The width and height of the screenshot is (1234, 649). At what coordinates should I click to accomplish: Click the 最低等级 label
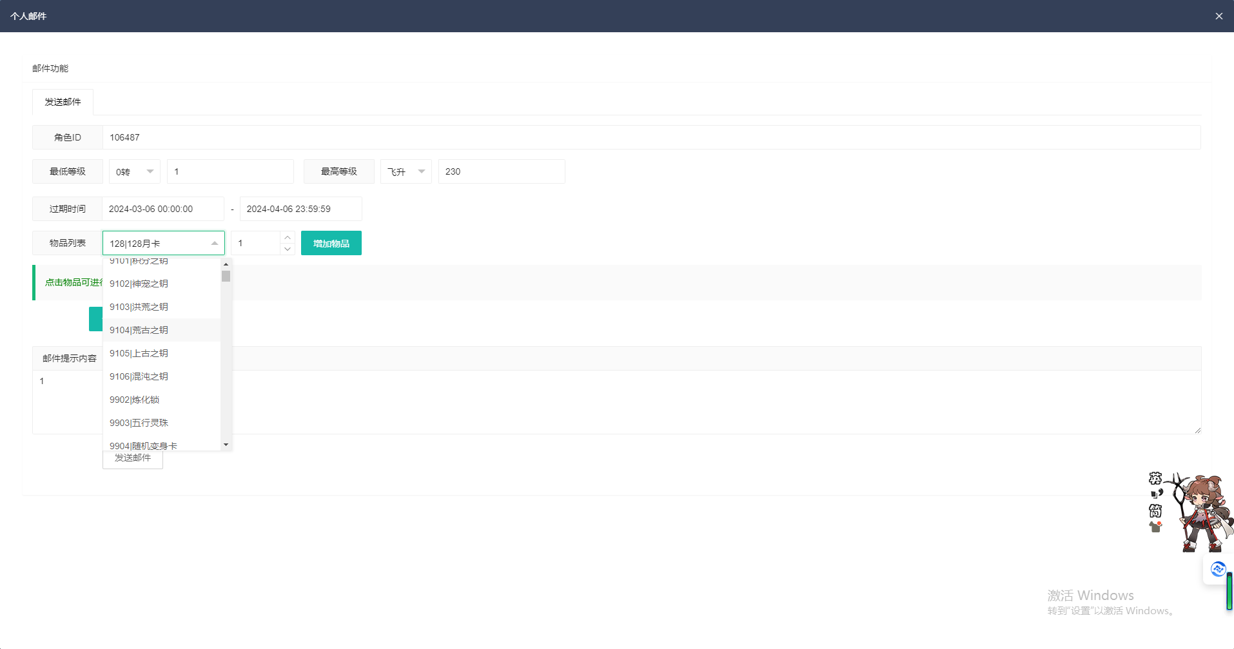pos(68,171)
